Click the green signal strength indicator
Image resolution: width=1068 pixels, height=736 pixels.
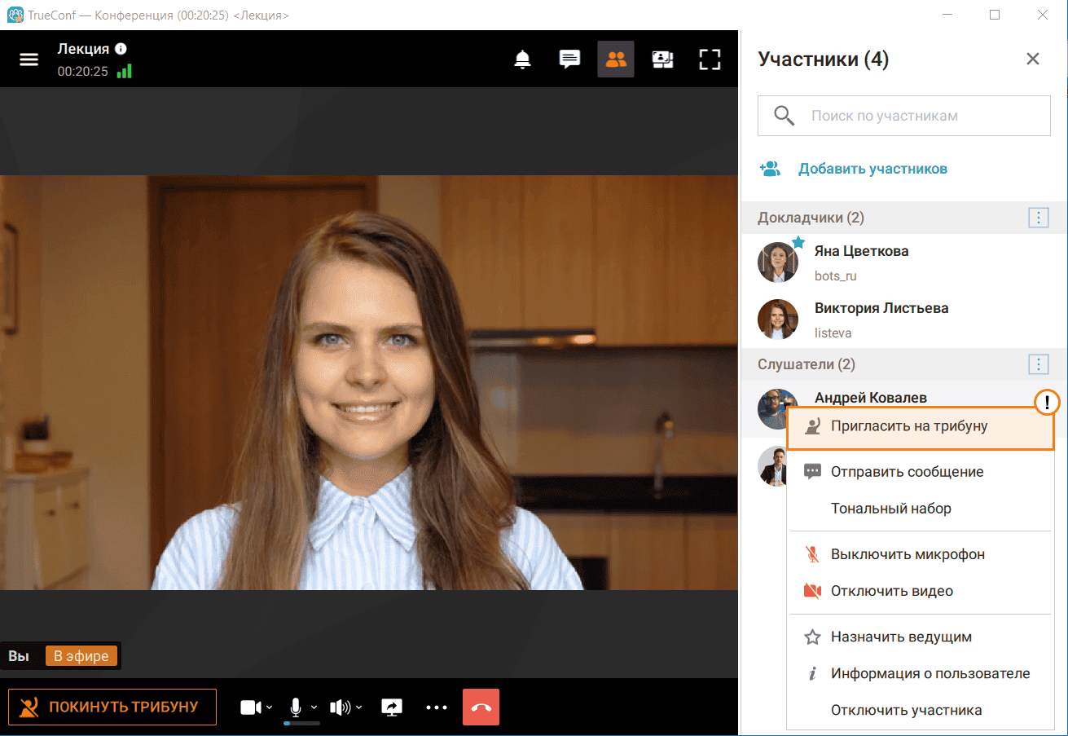coord(124,72)
